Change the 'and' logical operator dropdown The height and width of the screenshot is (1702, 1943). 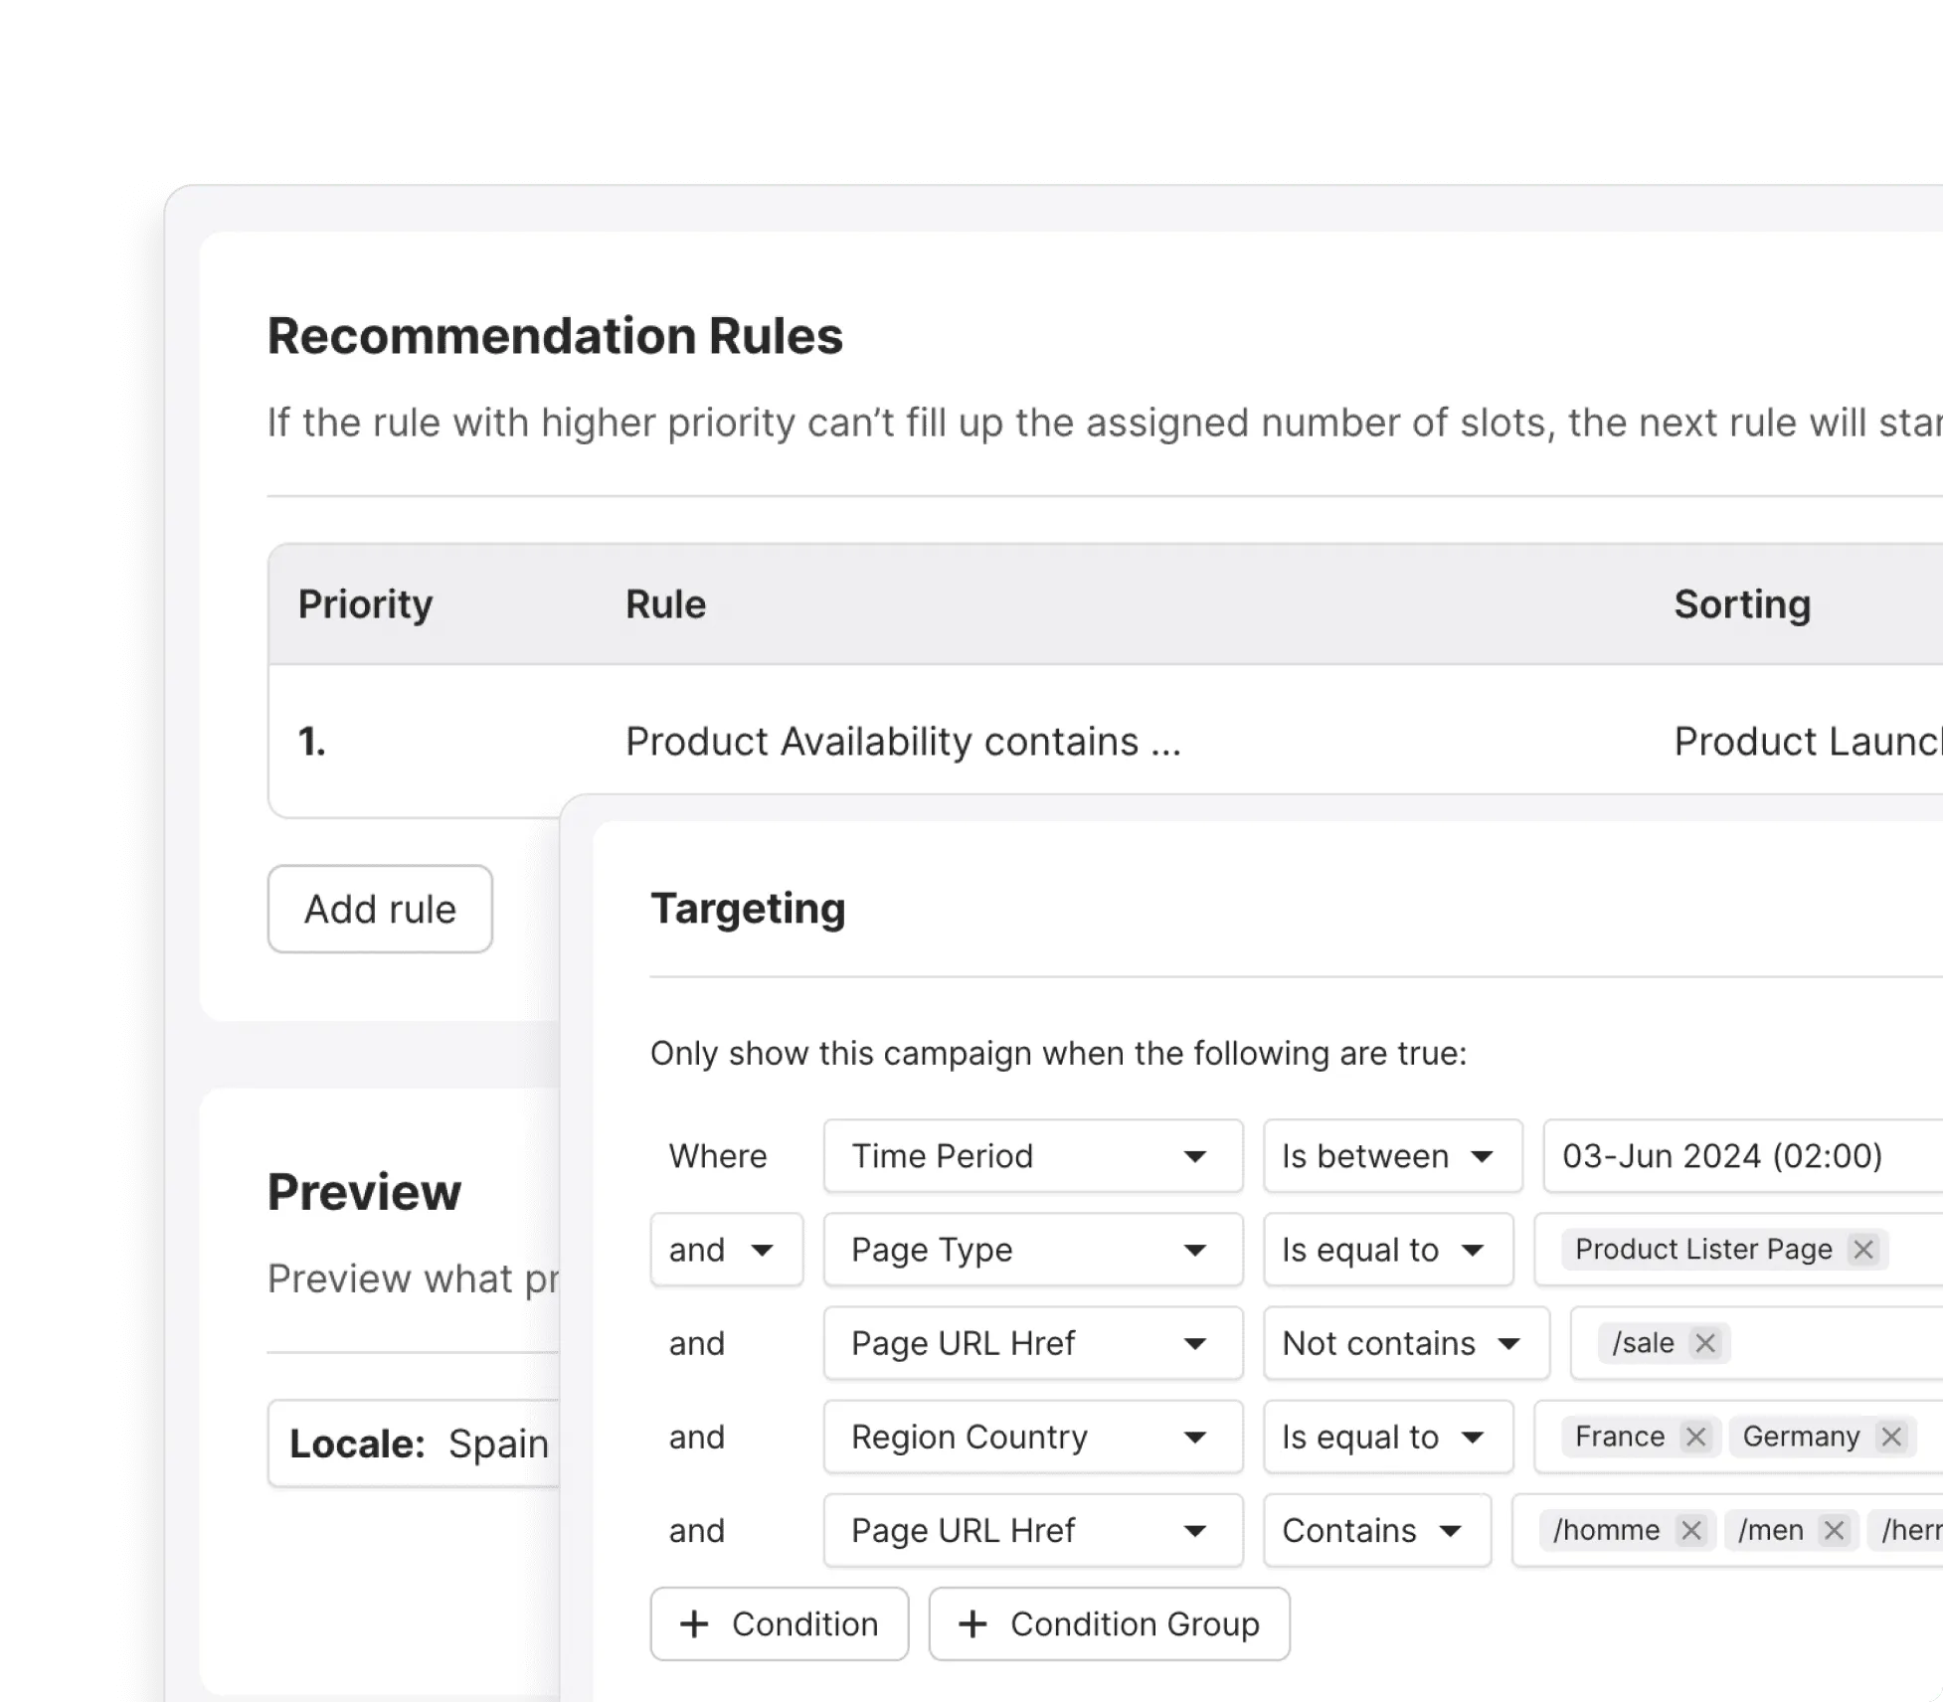click(727, 1250)
